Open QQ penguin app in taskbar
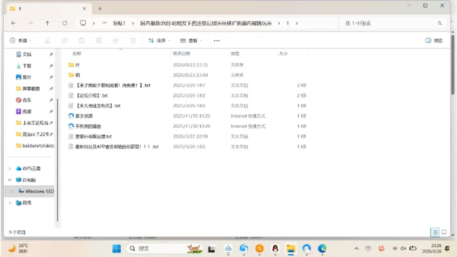 coord(275,248)
